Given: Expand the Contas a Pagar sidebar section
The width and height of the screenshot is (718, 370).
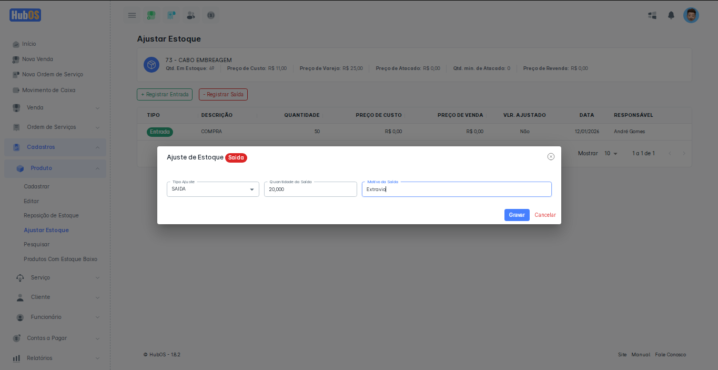Looking at the screenshot, I should [55, 338].
